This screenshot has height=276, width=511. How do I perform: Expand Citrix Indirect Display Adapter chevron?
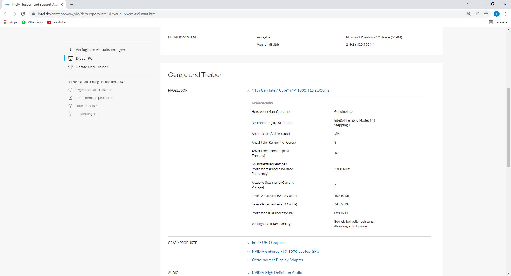point(248,260)
